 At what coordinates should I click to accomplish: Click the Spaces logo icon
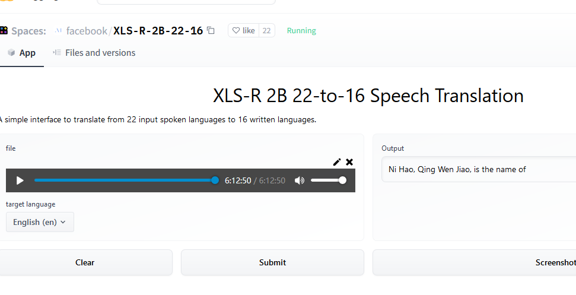coord(4,31)
